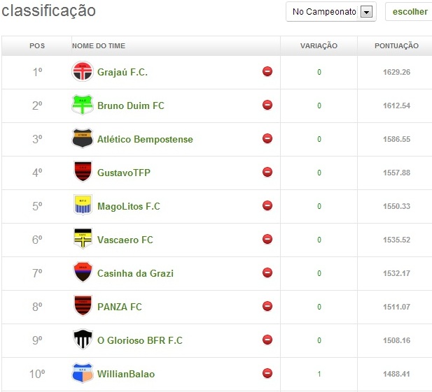Click the VARIAÇÃO column header

pos(319,46)
